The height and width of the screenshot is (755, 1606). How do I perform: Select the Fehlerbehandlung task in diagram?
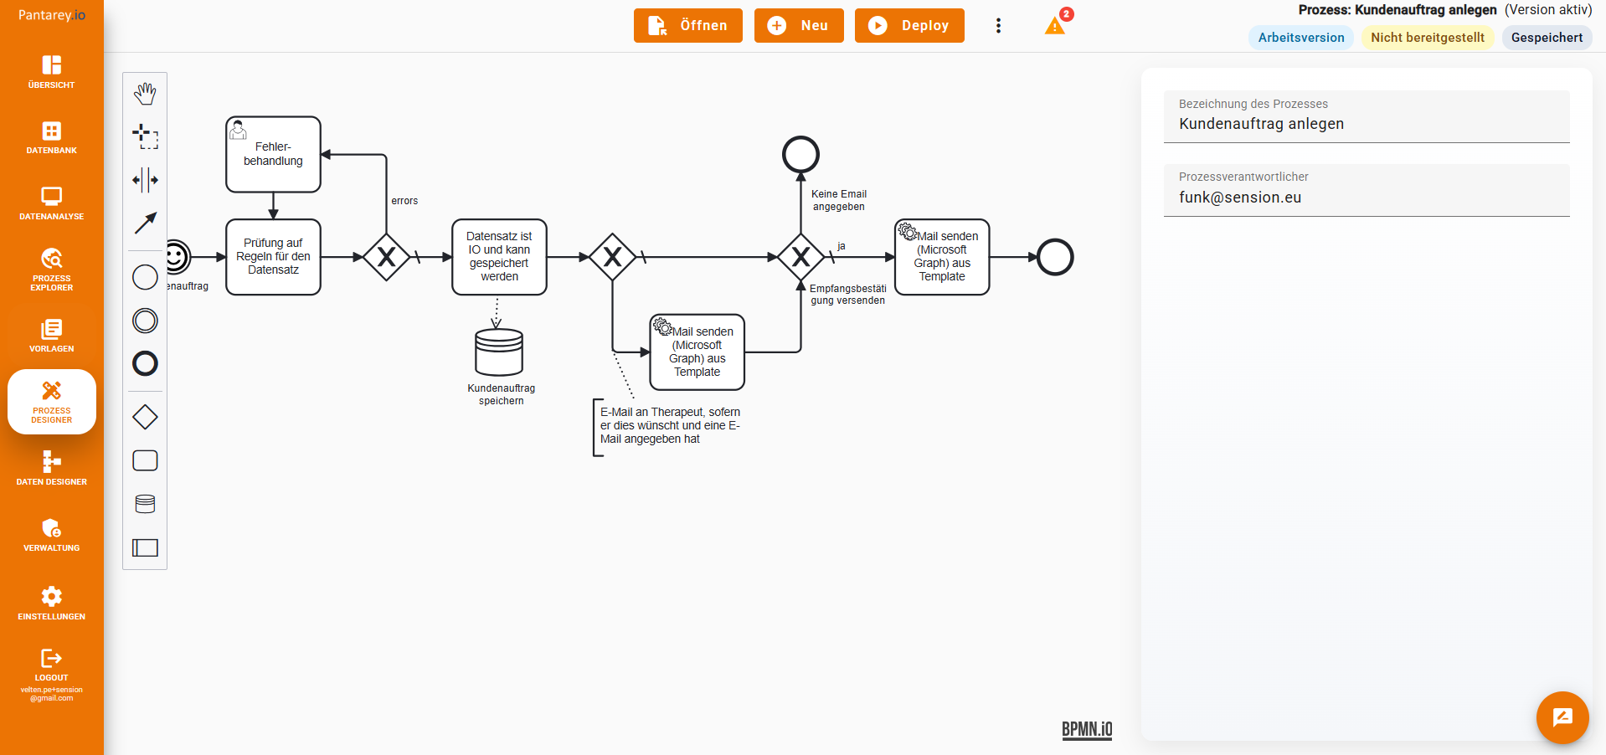[273, 155]
